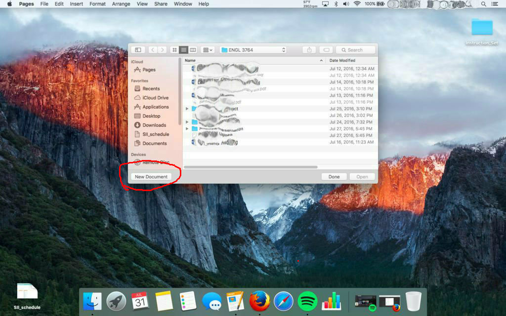Open Firefox from the Dock
The width and height of the screenshot is (506, 316).
tap(259, 301)
